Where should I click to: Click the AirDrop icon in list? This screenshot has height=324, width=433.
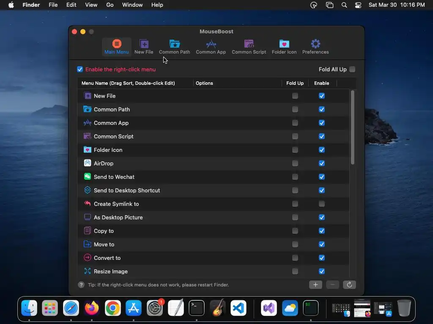click(x=87, y=163)
